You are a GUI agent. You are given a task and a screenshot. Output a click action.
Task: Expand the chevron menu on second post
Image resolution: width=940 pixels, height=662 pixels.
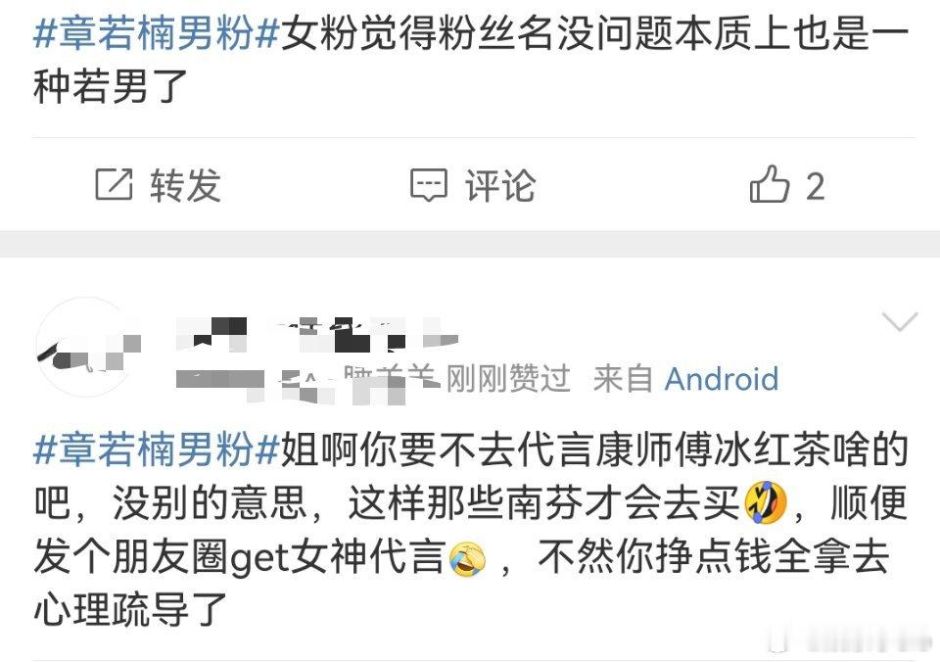pyautogui.click(x=900, y=321)
